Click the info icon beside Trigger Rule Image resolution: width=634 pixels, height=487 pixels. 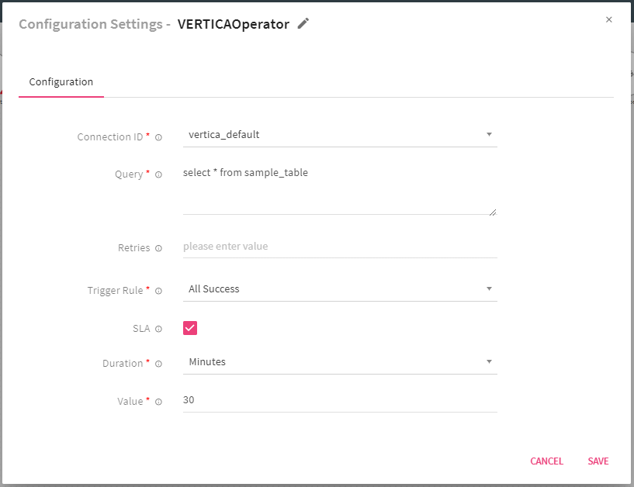pos(158,291)
